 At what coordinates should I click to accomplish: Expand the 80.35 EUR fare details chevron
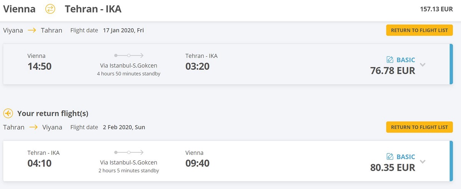(x=423, y=162)
